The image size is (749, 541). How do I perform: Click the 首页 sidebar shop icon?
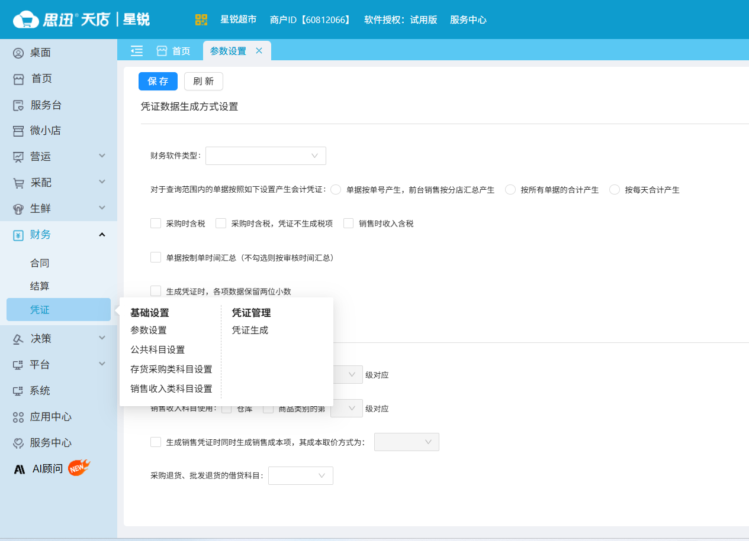[18, 79]
